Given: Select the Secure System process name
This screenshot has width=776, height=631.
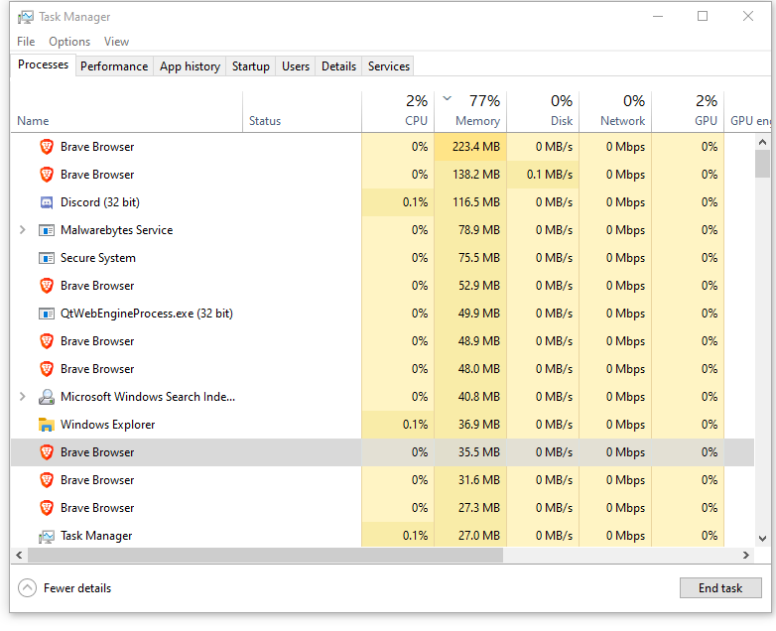Looking at the screenshot, I should [98, 258].
